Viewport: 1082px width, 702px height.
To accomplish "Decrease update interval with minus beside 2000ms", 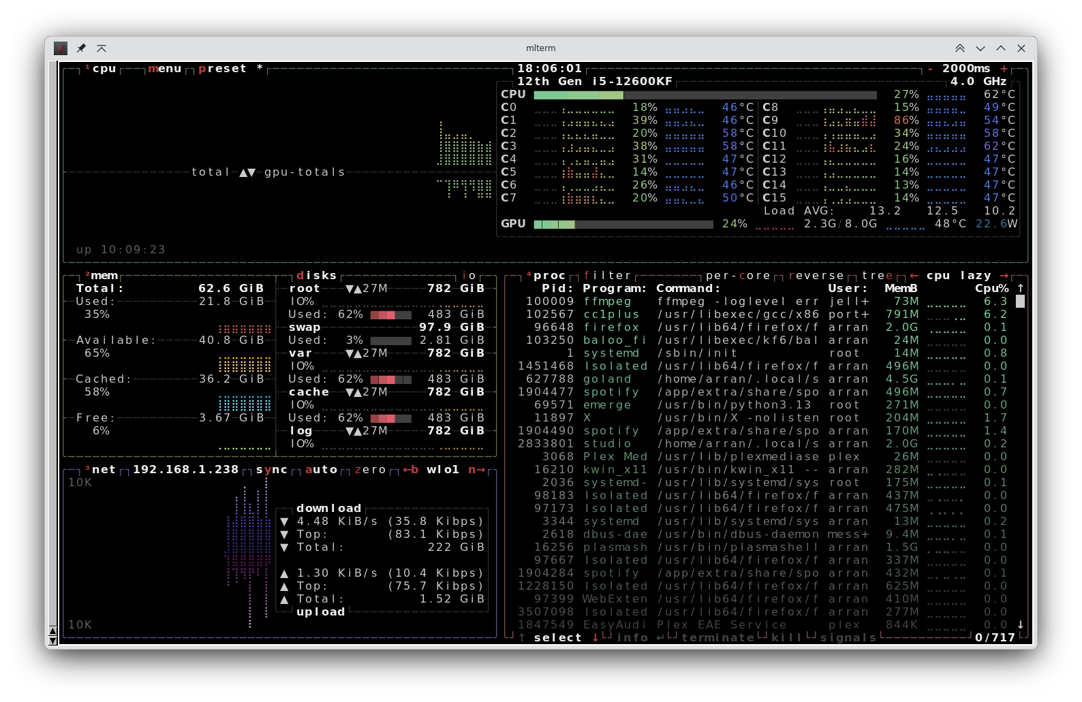I will pyautogui.click(x=930, y=69).
